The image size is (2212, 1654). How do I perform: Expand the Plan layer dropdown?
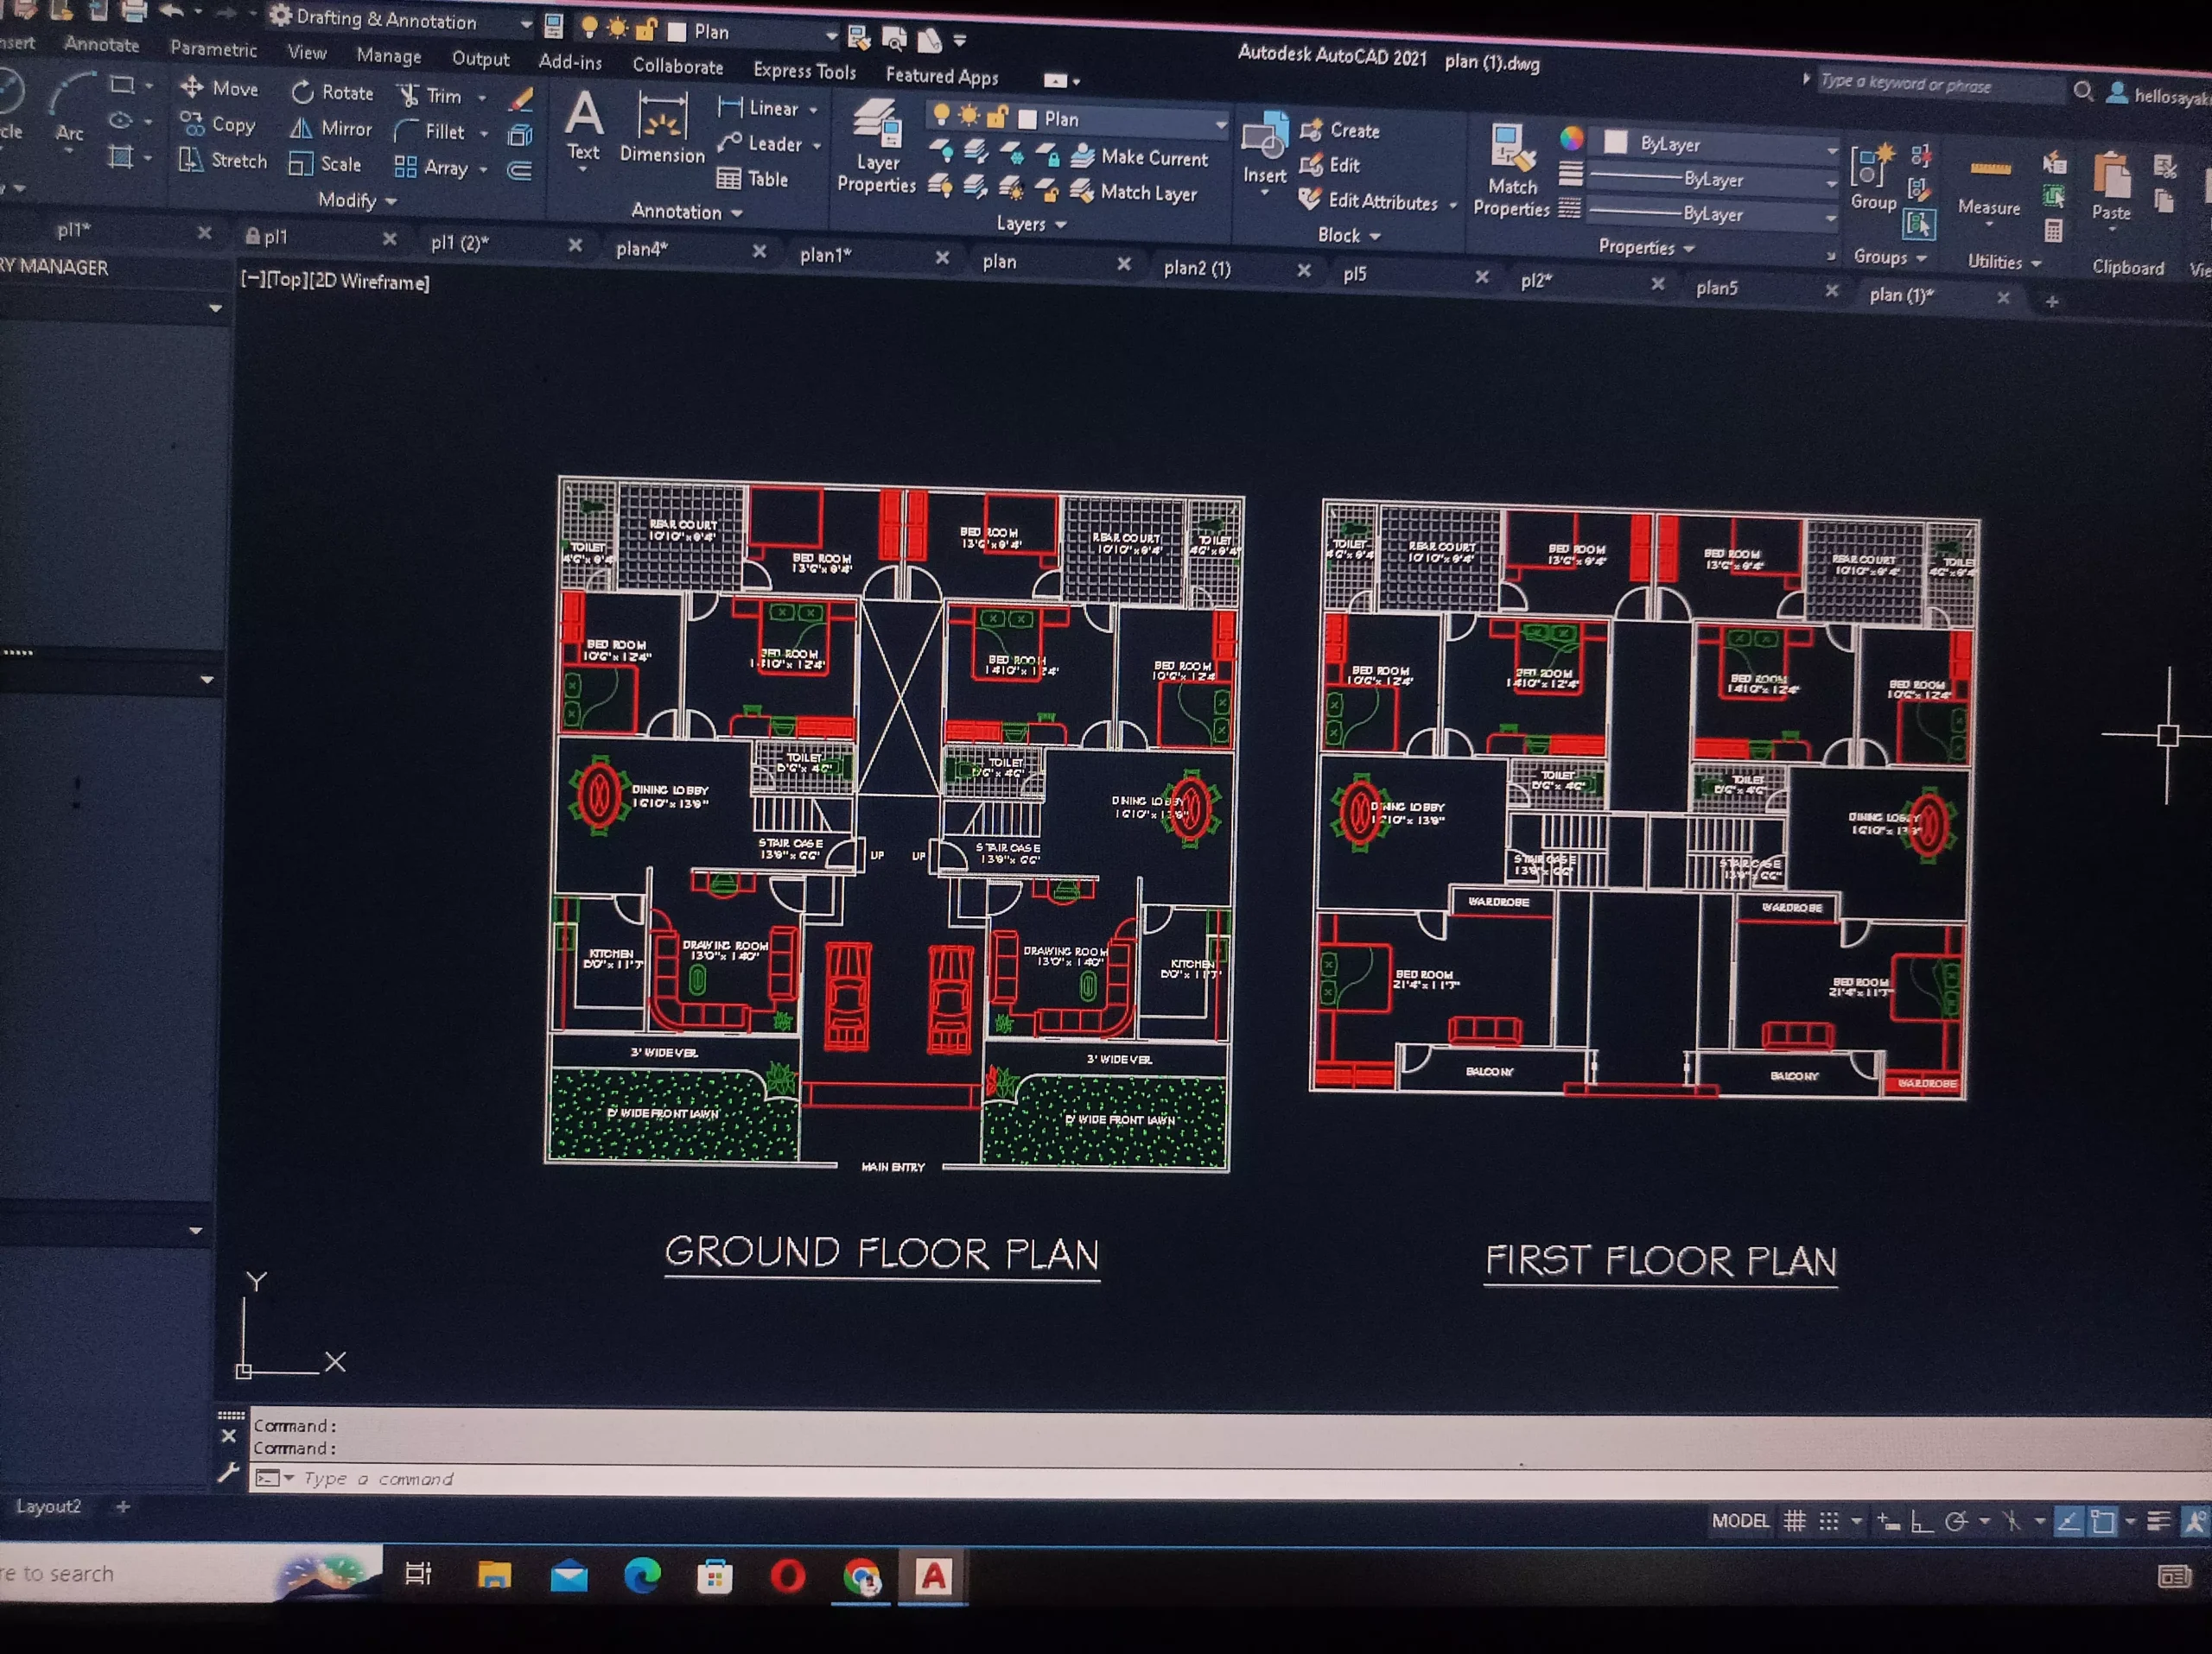tap(1221, 124)
